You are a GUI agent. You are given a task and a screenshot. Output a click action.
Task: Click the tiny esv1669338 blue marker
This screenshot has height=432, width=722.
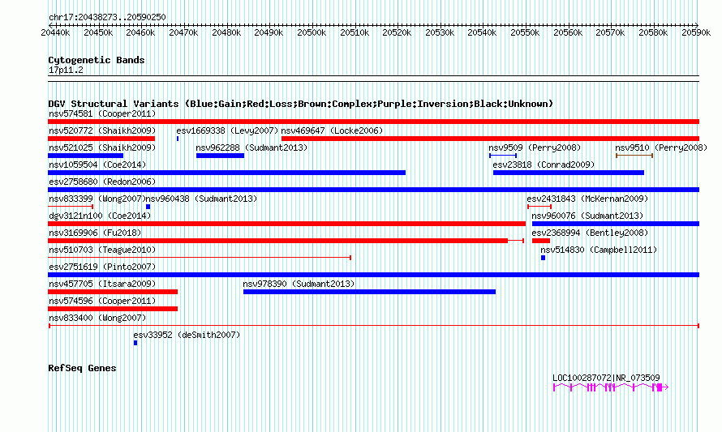(178, 139)
